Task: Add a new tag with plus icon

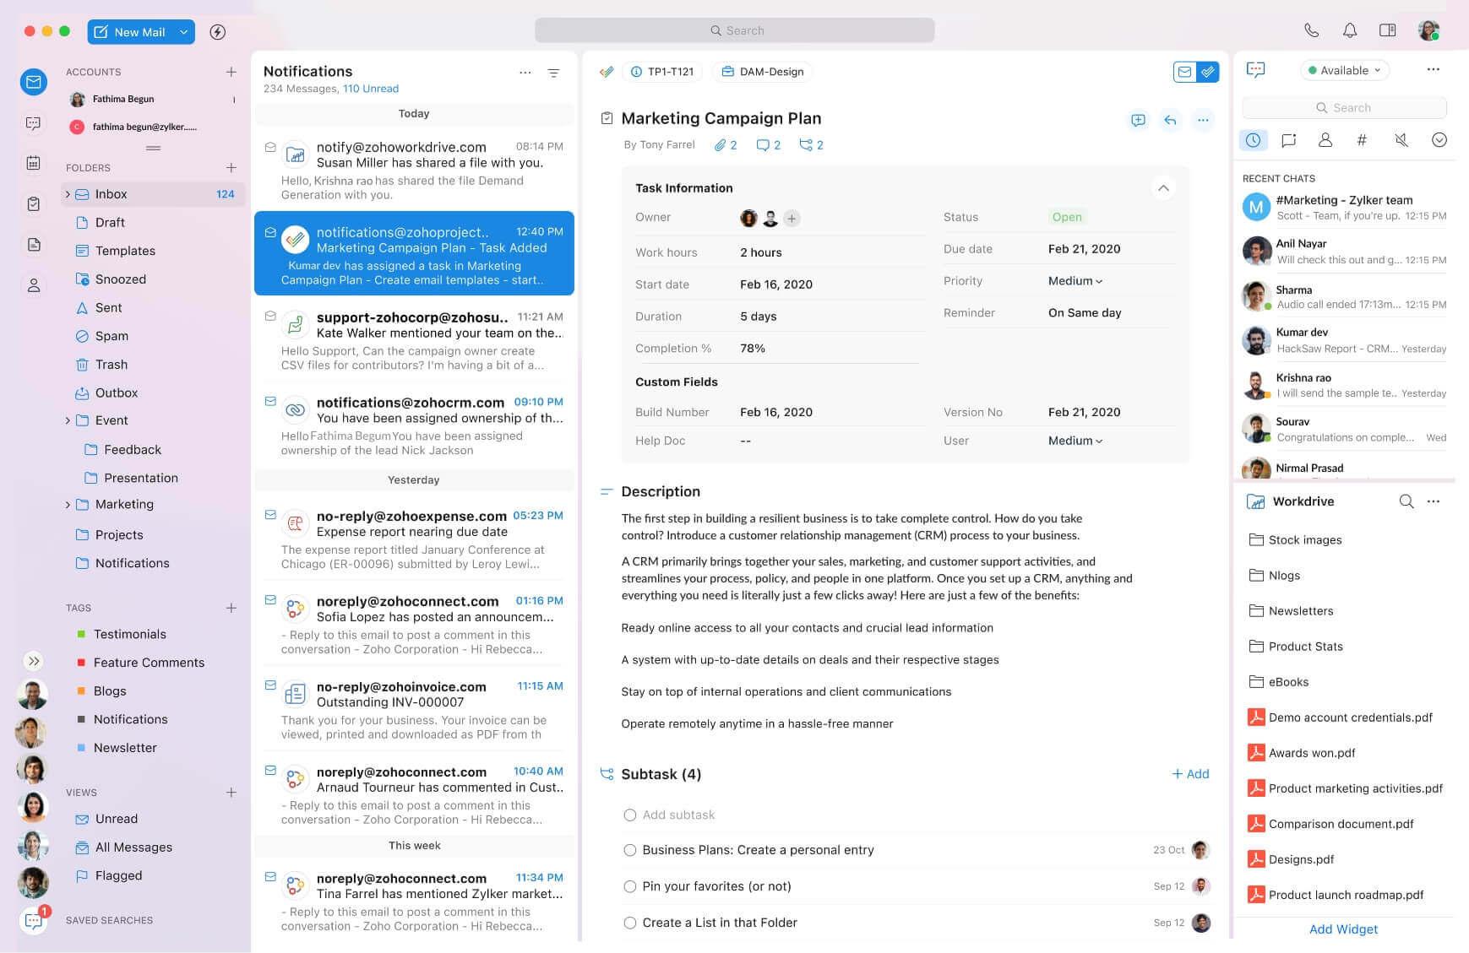Action: coord(231,608)
